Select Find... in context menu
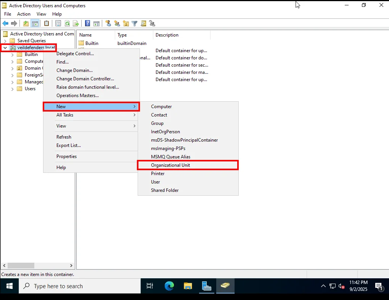This screenshot has width=389, height=300. point(91,62)
